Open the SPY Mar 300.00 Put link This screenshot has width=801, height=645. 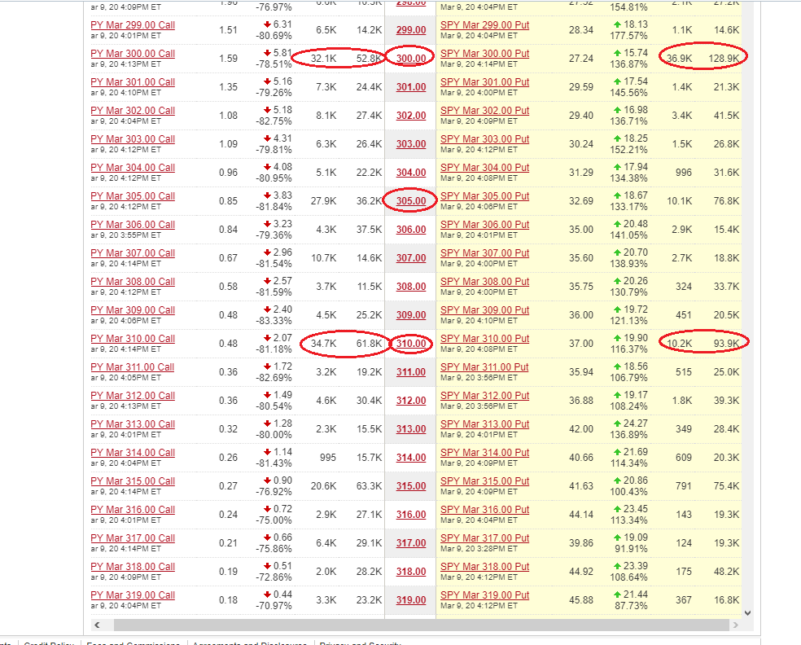tap(485, 54)
